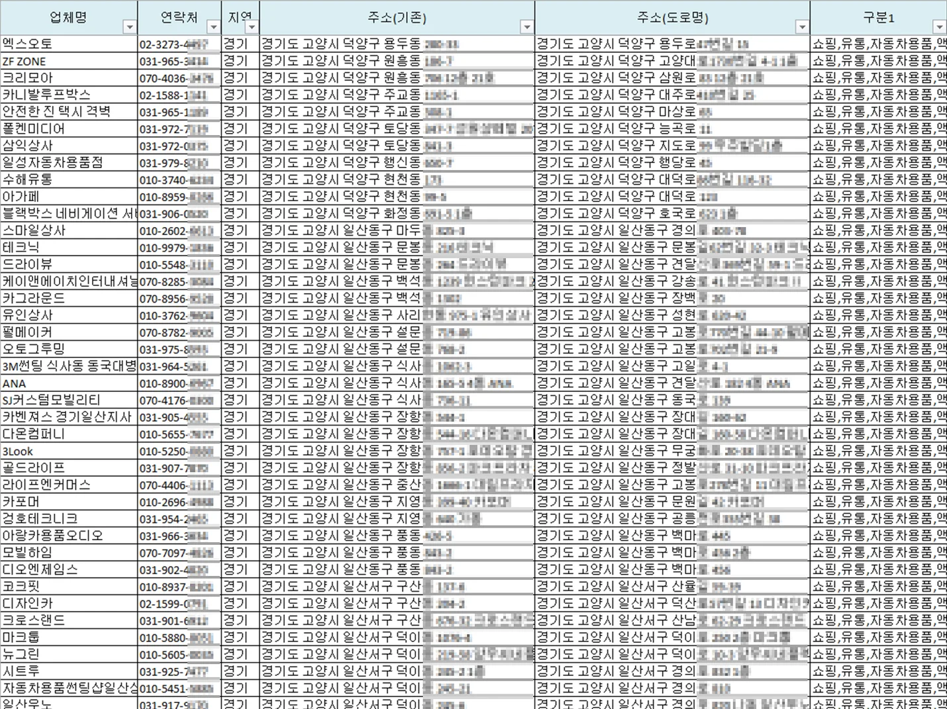Click the 구분1 cell in 카포머 row
947x709 pixels.
[879, 502]
